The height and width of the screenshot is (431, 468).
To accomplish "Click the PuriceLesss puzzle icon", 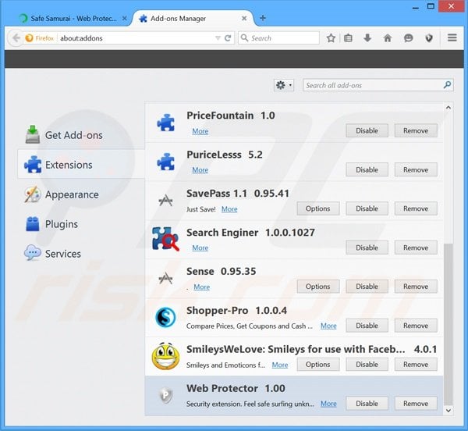I will tap(165, 162).
